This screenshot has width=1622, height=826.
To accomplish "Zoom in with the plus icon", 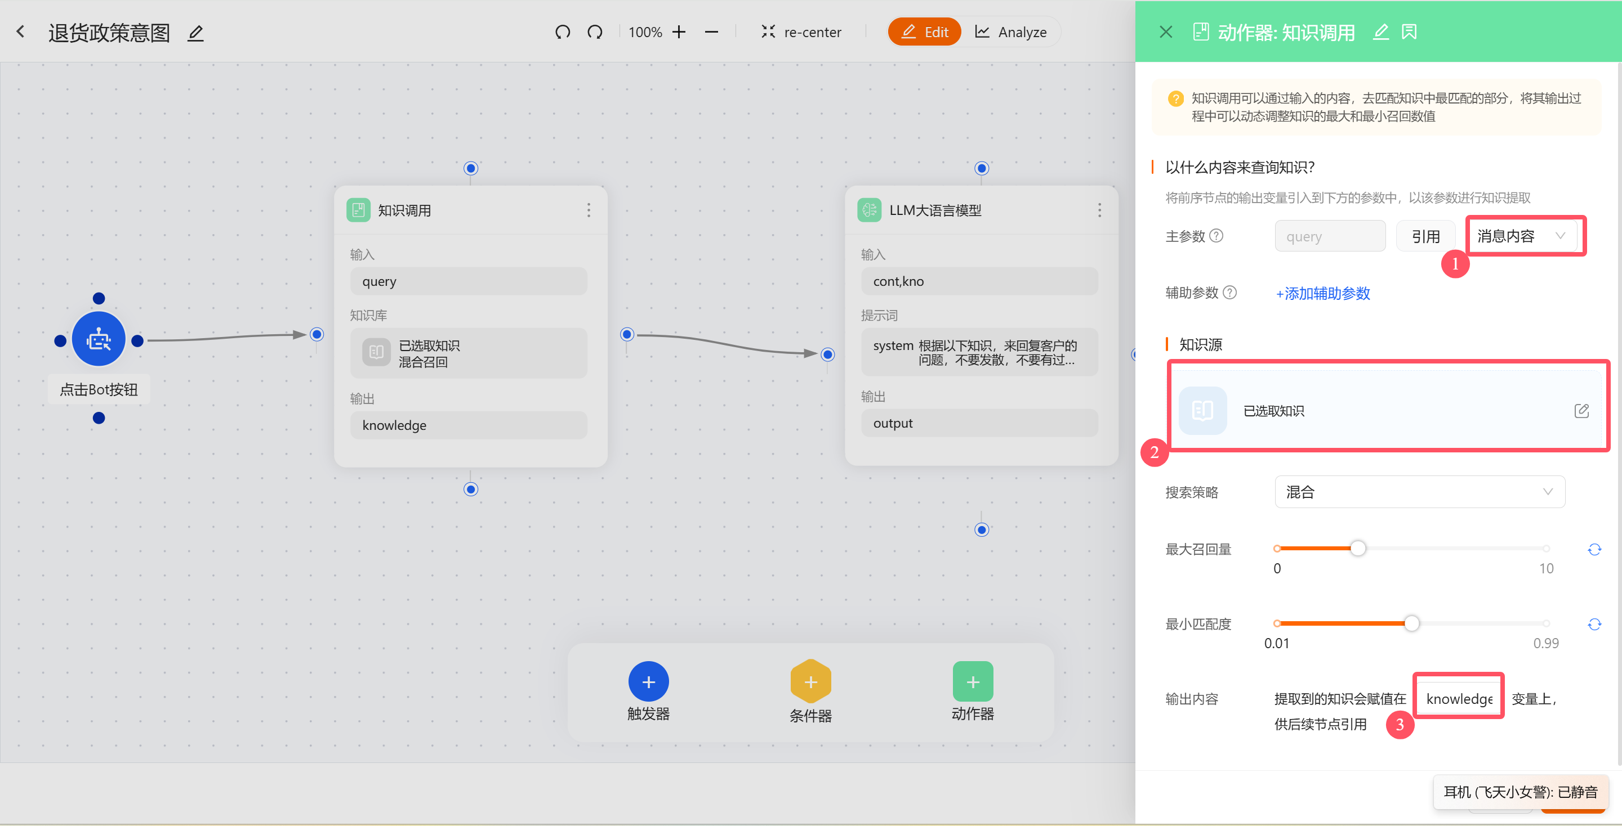I will click(679, 32).
